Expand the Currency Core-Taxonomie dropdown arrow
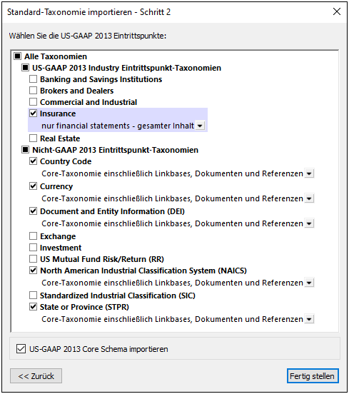 (309, 198)
